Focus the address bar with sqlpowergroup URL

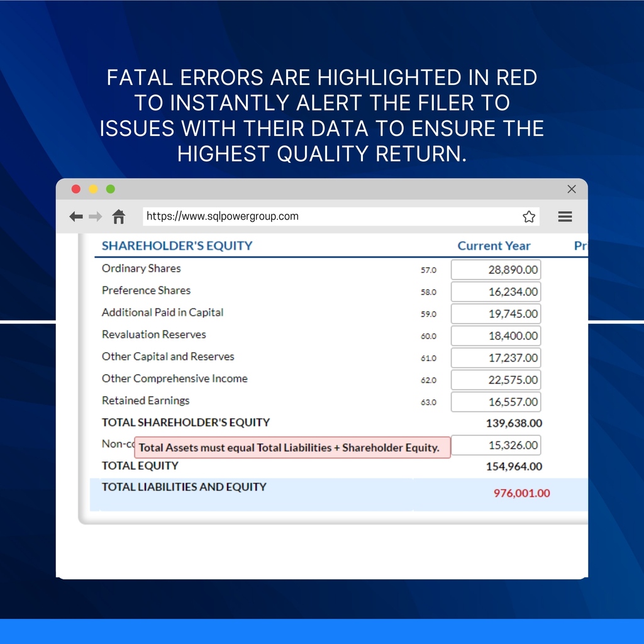pyautogui.click(x=341, y=216)
